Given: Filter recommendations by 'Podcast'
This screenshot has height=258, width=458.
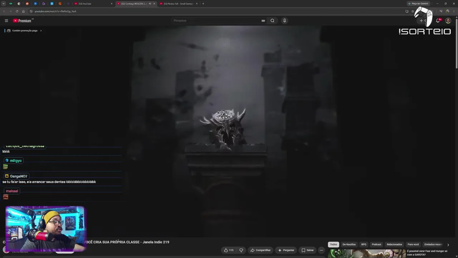Looking at the screenshot, I should [x=376, y=244].
